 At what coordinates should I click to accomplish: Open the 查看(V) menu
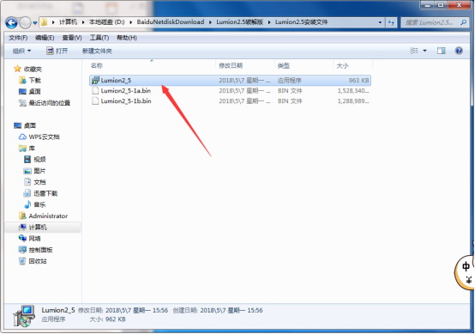(72, 38)
